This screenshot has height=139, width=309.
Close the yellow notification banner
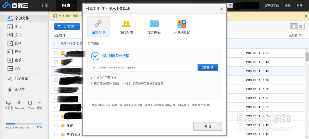click(x=306, y=16)
